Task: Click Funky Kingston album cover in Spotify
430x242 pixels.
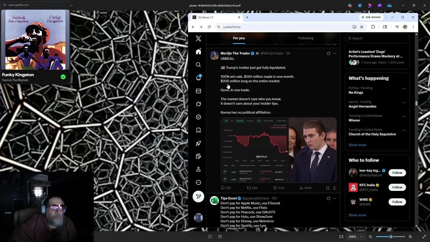Action: coord(35,40)
